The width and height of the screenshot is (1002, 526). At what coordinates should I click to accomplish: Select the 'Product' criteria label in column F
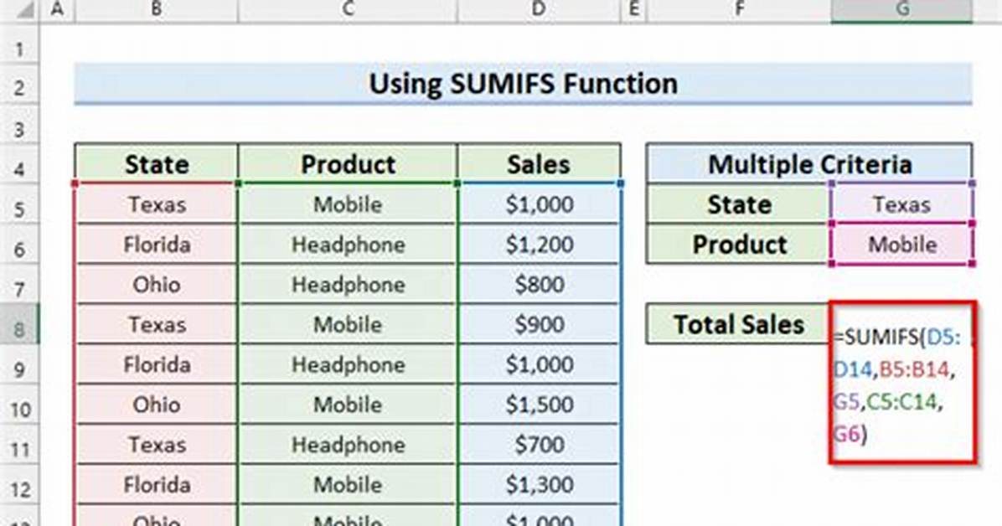click(x=739, y=244)
